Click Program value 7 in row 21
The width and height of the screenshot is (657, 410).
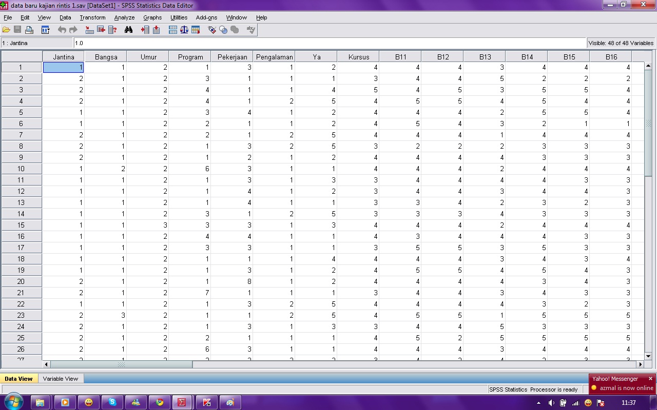(x=189, y=293)
